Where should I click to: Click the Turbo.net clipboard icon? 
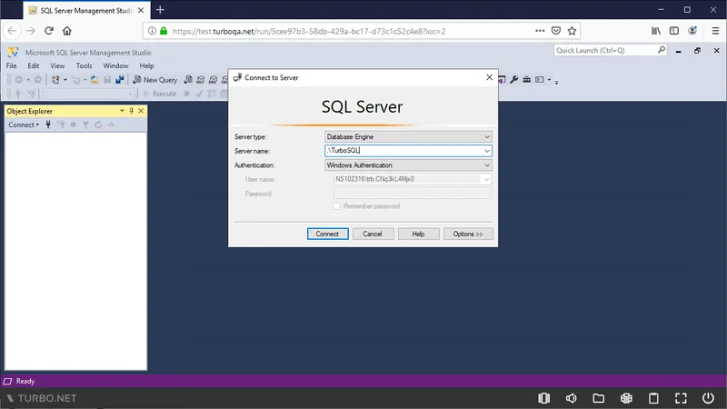653,398
